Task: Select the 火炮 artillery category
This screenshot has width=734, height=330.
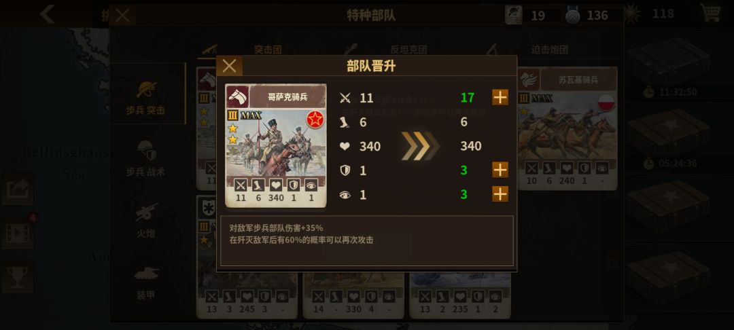Action: tap(145, 220)
